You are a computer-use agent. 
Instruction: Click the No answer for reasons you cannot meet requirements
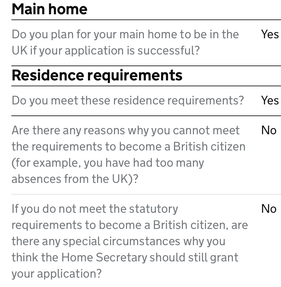point(269,130)
